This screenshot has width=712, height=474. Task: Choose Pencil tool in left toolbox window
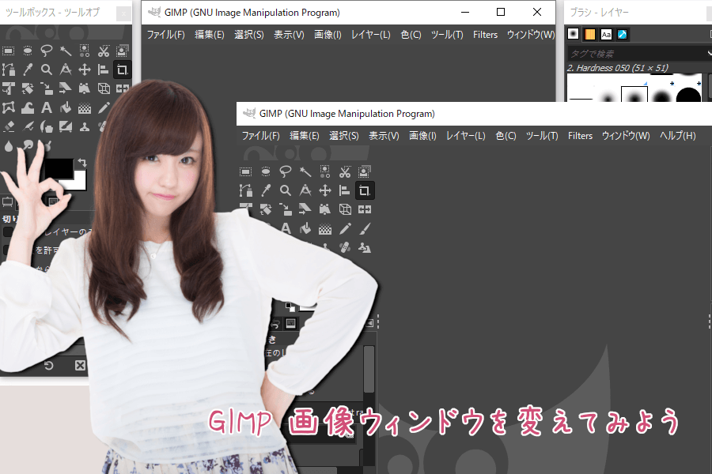click(104, 107)
